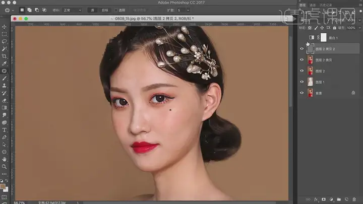This screenshot has height=204, width=363.
Task: Select the Type tool
Action: tap(4, 130)
